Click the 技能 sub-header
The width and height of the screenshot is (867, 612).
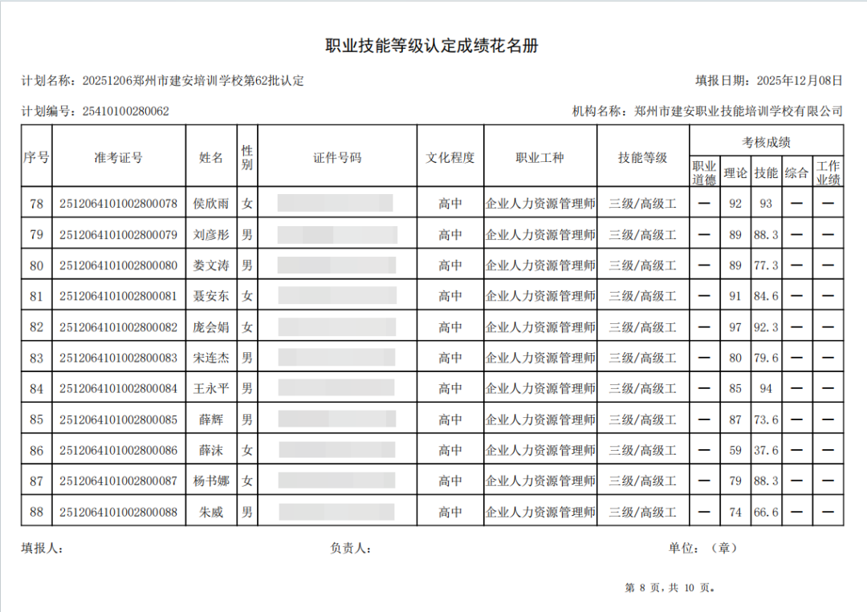(766, 173)
